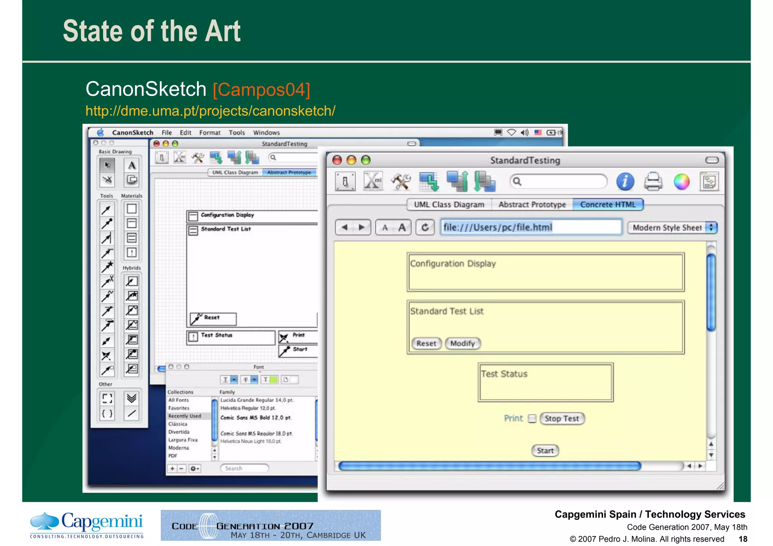Click the Start button in HTML preview
The width and height of the screenshot is (773, 546).
545,451
